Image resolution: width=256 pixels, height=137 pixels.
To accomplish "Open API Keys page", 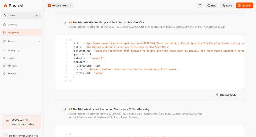I will [12, 66].
